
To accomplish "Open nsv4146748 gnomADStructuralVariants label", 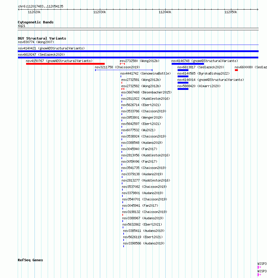I will tap(205, 61).
